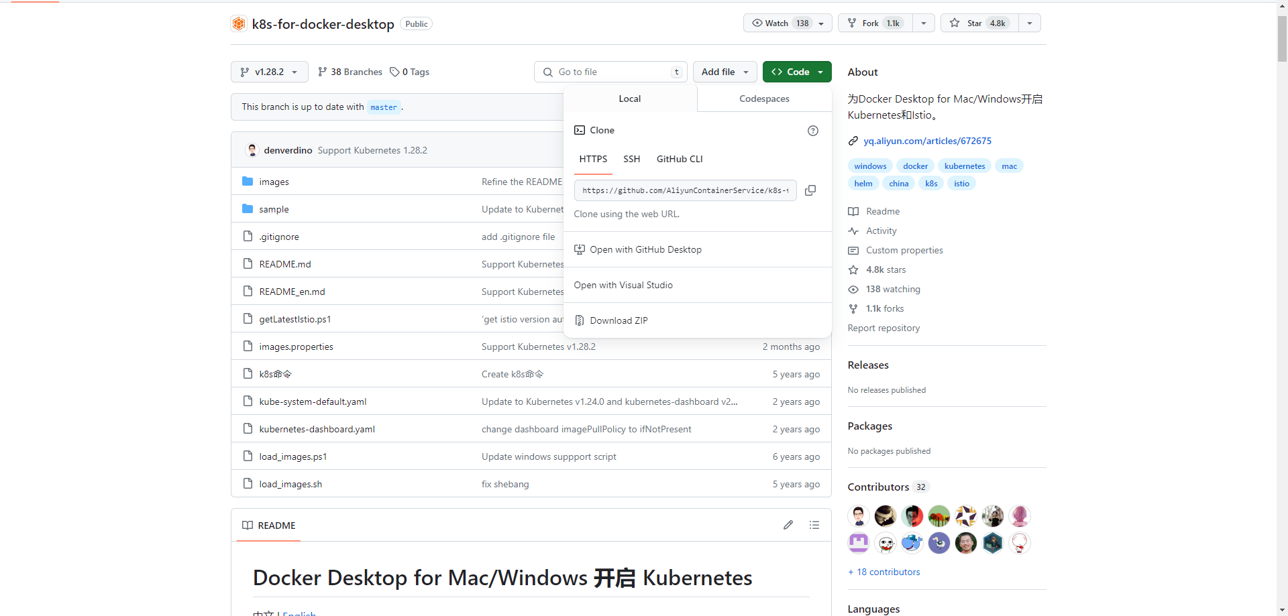Switch to the Codespaces tab
The width and height of the screenshot is (1288, 616).
click(x=764, y=99)
